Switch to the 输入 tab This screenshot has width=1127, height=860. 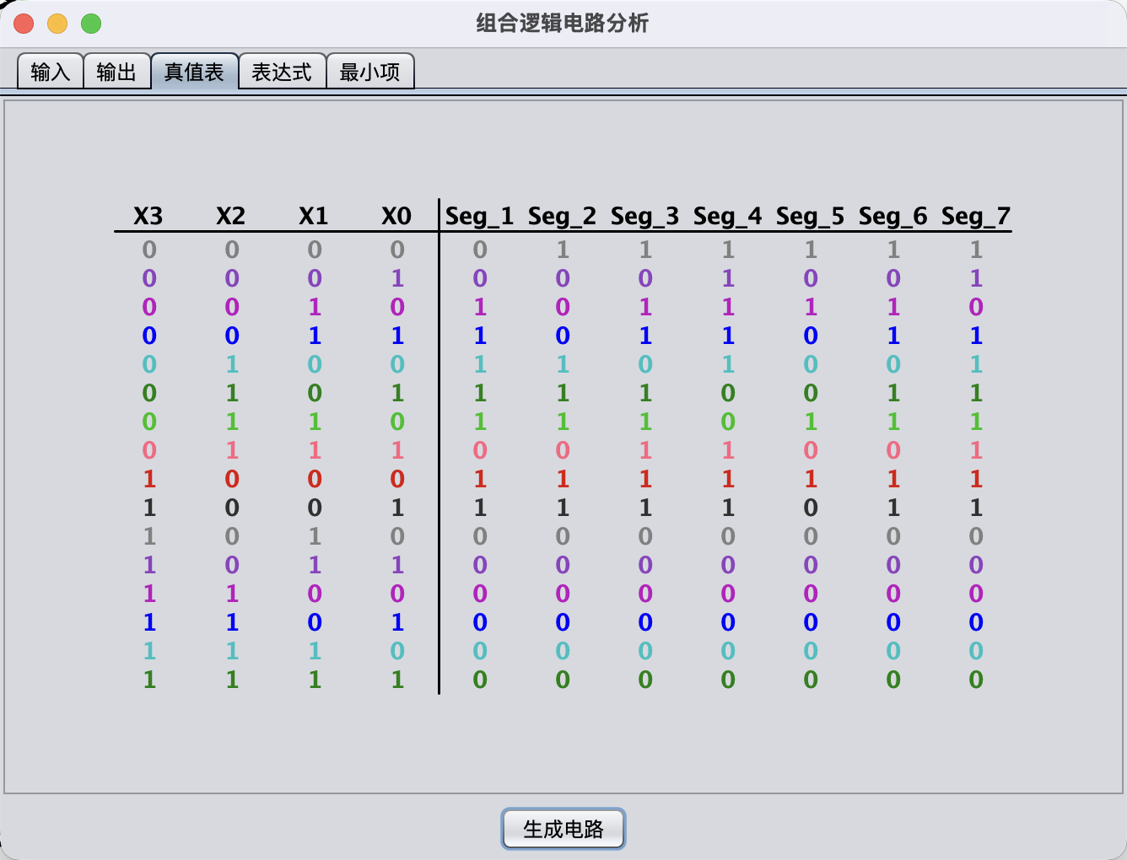point(50,72)
